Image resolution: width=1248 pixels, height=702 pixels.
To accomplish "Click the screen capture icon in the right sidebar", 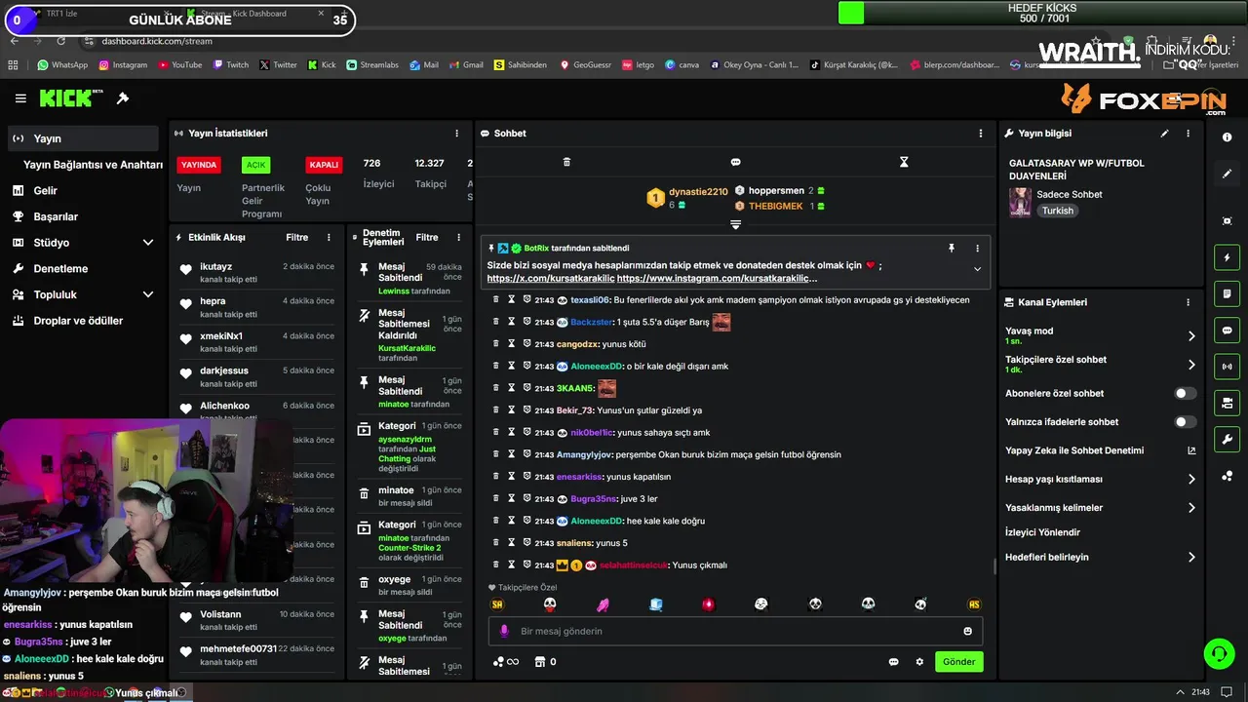I will point(1227,221).
